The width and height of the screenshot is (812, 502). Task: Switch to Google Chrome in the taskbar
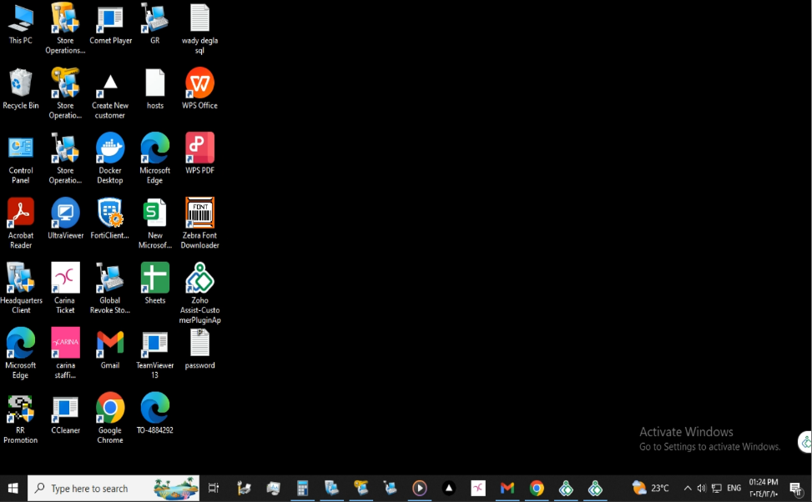pyautogui.click(x=537, y=488)
